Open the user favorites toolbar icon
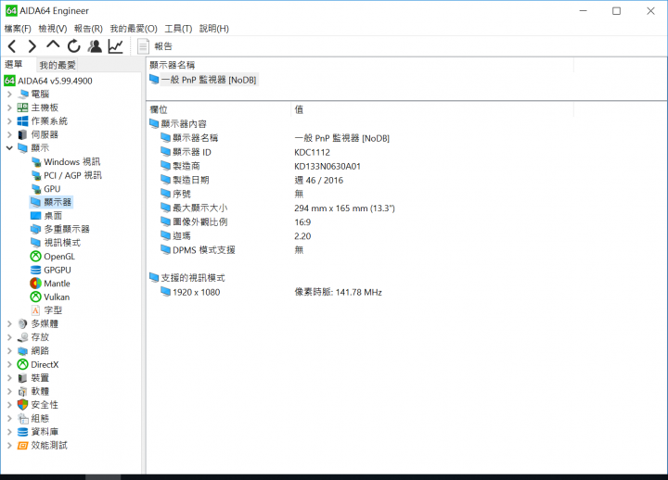 point(95,46)
